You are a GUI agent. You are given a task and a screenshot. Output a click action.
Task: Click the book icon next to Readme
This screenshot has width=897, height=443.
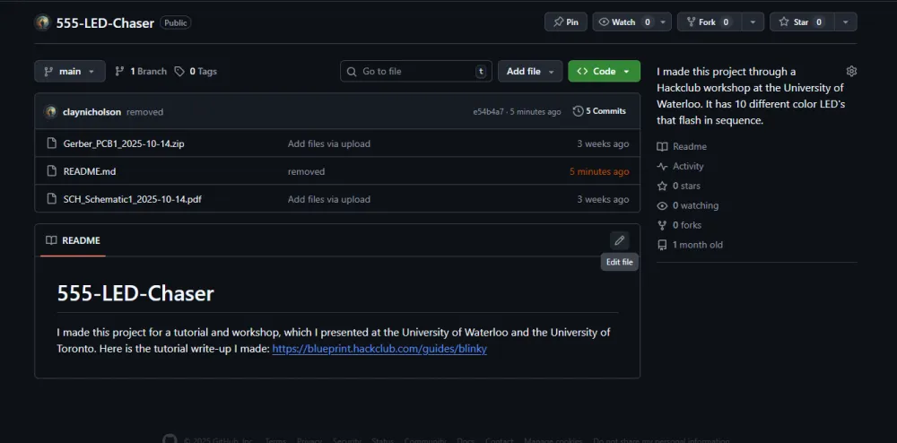pos(662,147)
